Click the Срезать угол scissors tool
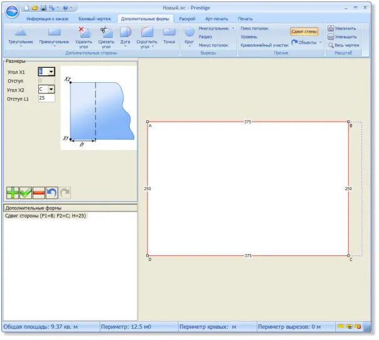 tap(106, 37)
